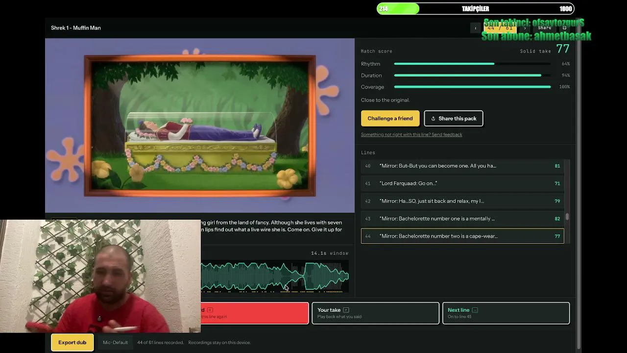
Task: Click the Rhythm 64% value
Action: point(566,64)
